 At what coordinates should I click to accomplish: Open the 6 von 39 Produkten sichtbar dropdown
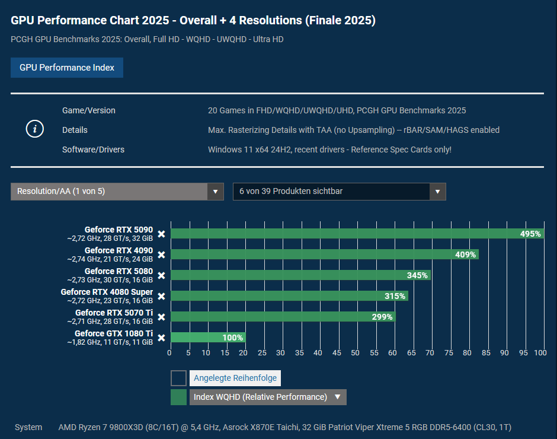[x=340, y=192]
